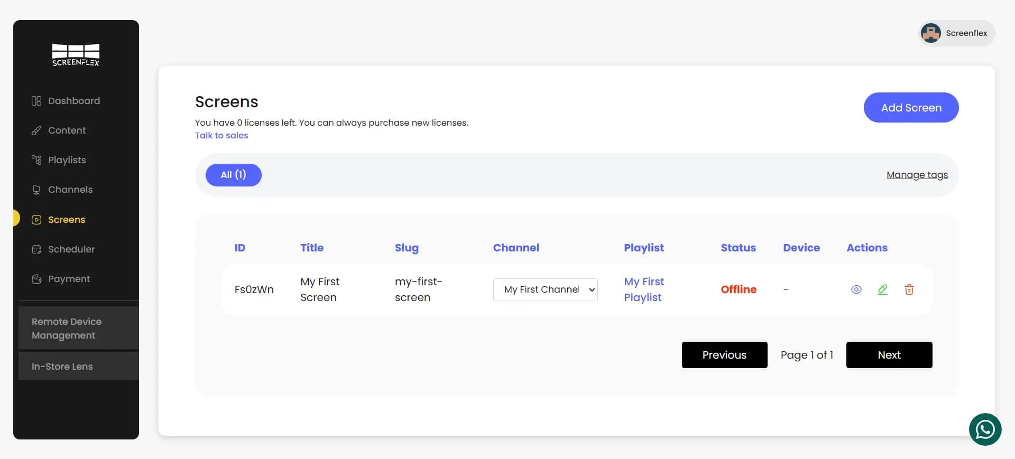Click the Add Screen button

tap(910, 108)
